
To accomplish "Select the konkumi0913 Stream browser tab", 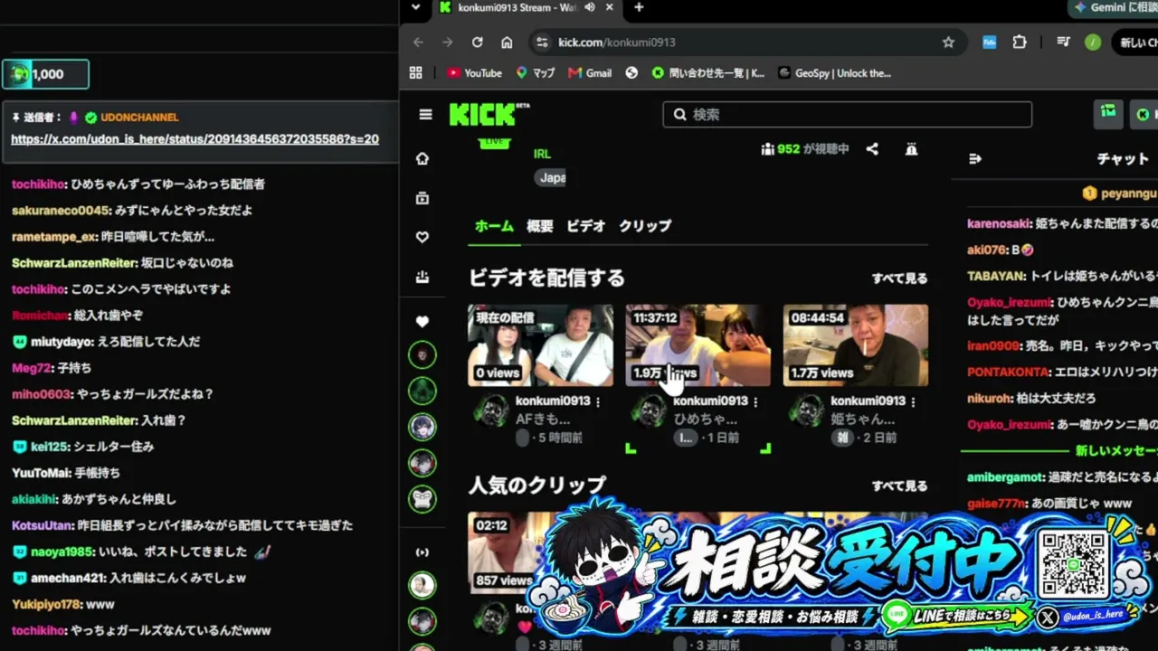I will point(527,8).
